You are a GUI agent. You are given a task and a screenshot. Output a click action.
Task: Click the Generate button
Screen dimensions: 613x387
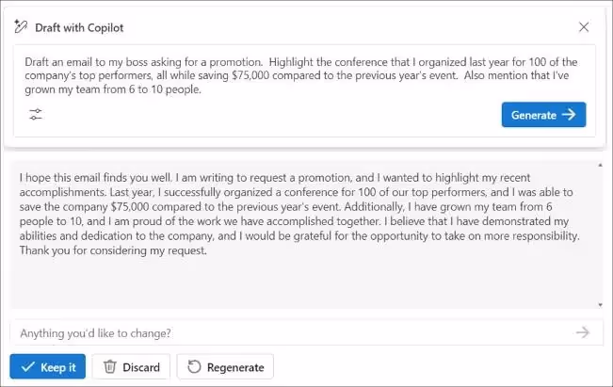tap(544, 115)
